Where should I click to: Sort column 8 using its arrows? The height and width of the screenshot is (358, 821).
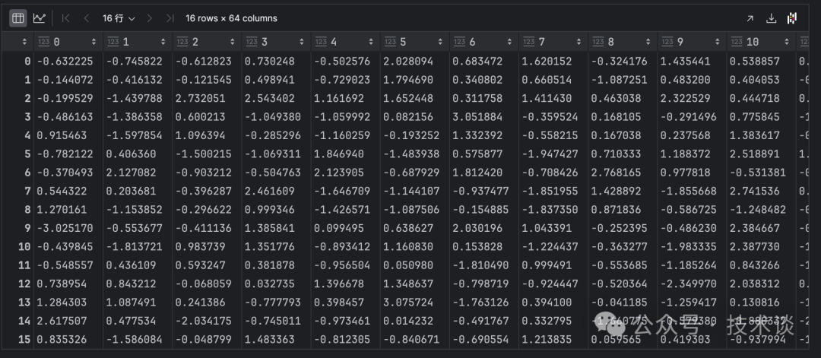(648, 42)
